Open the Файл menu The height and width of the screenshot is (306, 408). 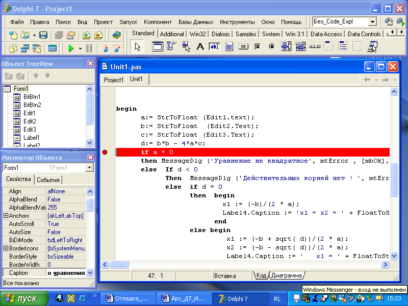tap(17, 22)
